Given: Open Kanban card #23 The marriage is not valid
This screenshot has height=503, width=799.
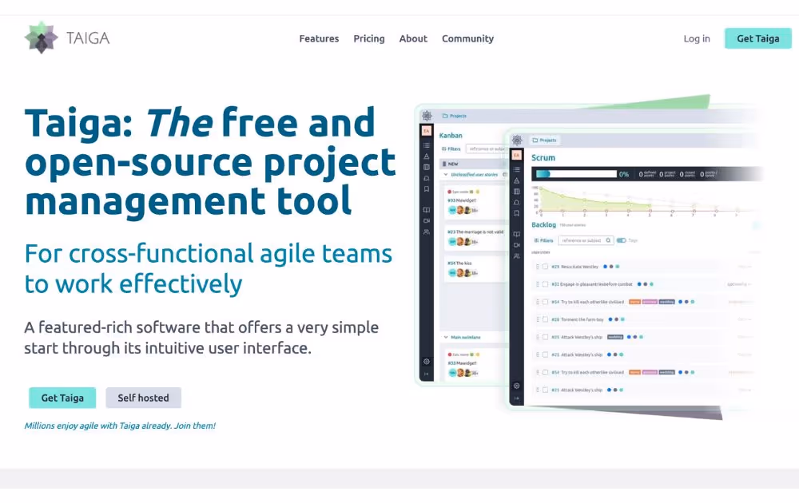Looking at the screenshot, I should pos(475,237).
